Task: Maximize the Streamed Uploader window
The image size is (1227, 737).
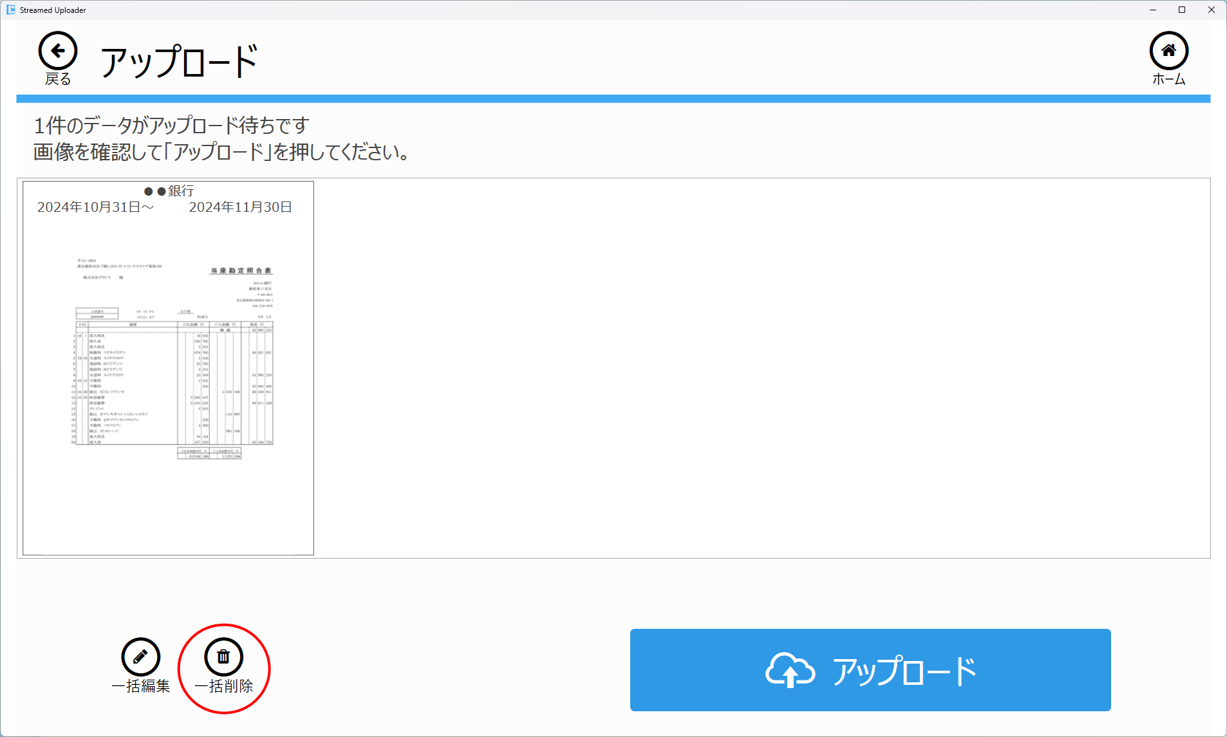Action: pos(1182,10)
